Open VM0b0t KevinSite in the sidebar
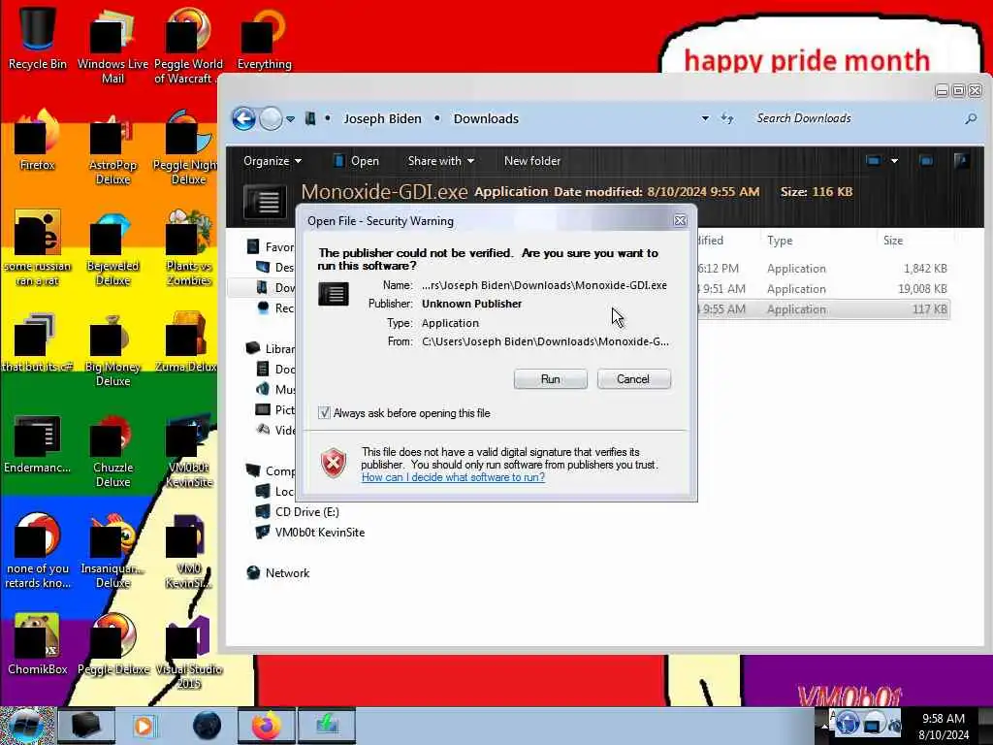The width and height of the screenshot is (993, 745). coord(310,533)
